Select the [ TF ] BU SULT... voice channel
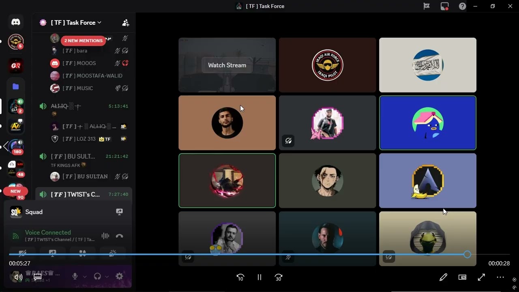Image resolution: width=519 pixels, height=292 pixels. (84, 156)
